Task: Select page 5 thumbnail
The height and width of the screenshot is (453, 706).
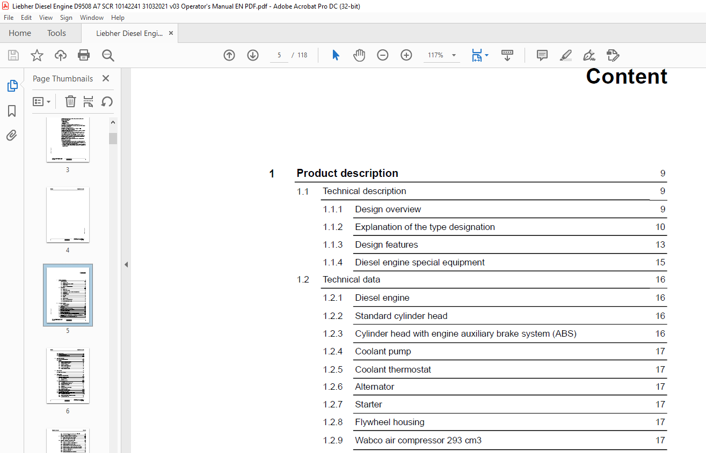Action: click(68, 295)
